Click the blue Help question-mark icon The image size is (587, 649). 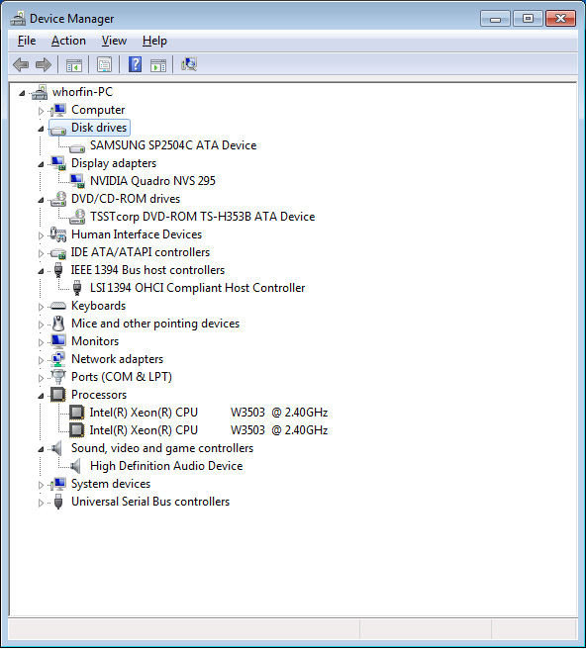tap(135, 64)
